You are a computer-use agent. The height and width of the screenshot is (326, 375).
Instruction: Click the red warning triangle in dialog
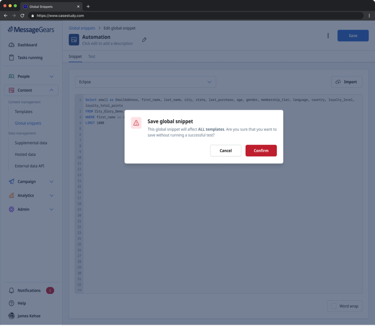point(136,123)
